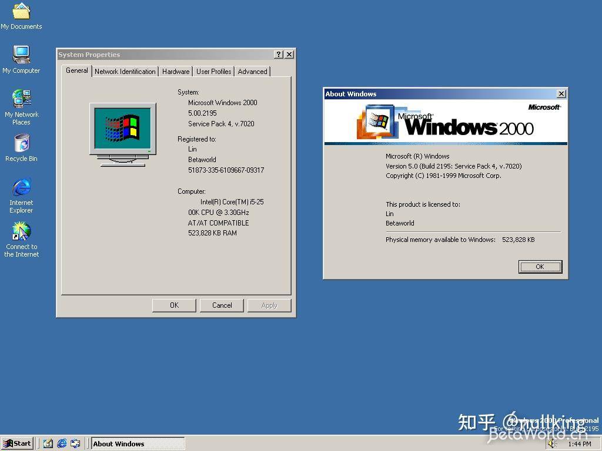The image size is (602, 451).
Task: Click the "Computer:" label
Action: point(191,191)
